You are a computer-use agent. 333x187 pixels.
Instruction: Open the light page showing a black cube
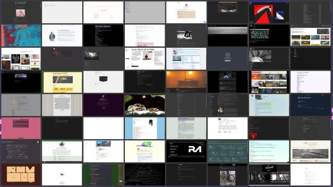point(104,82)
